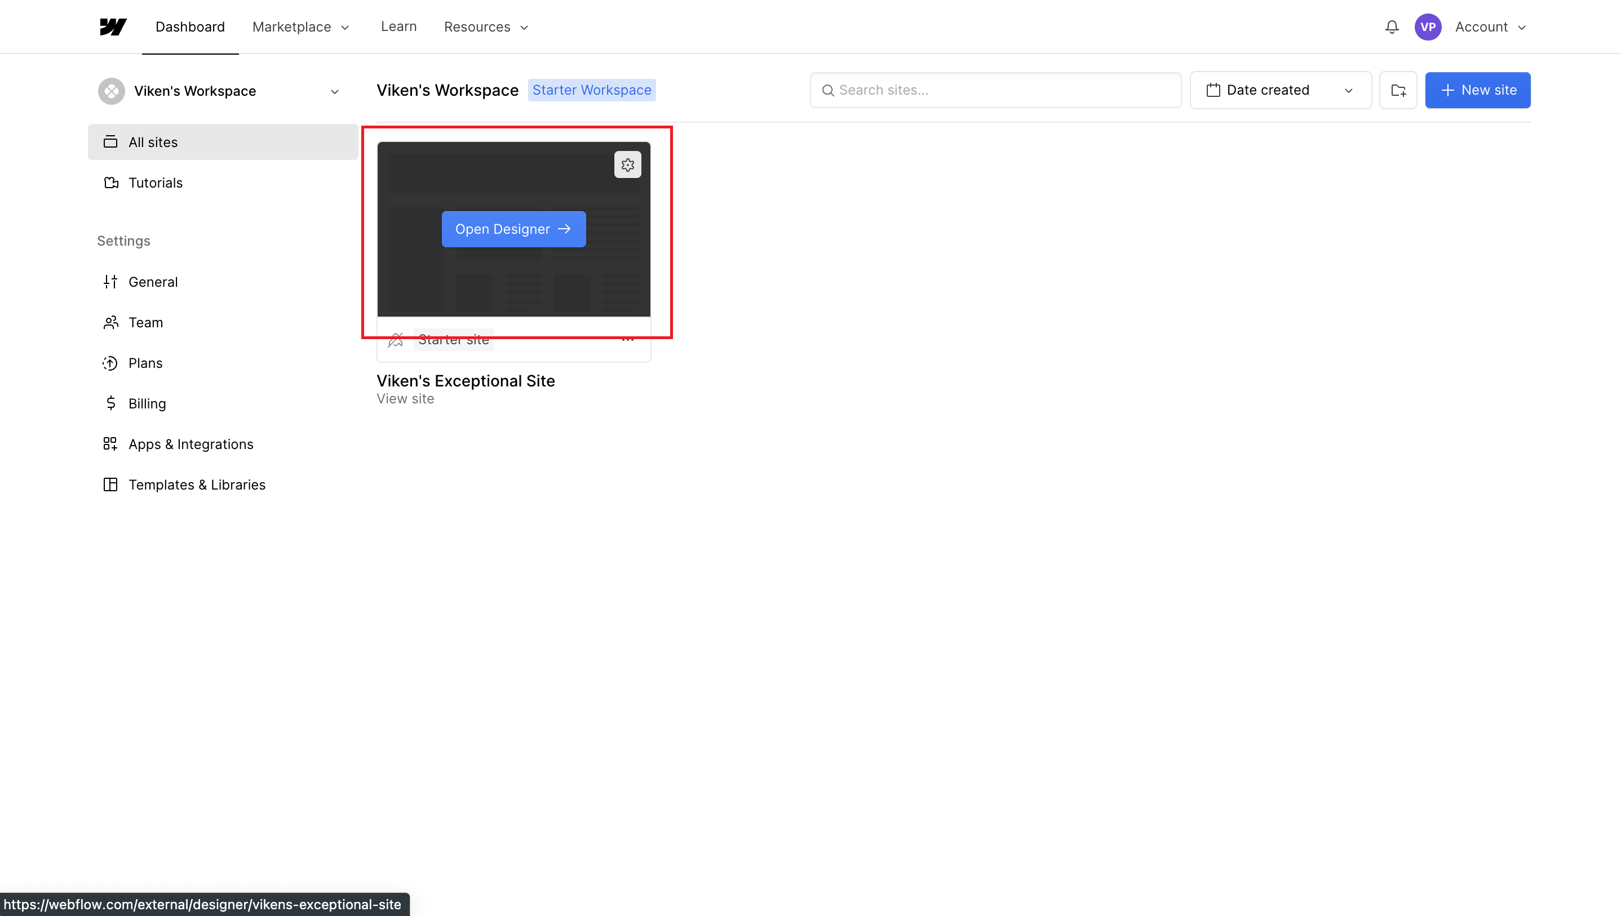Open Tutorials in sidebar
Viewport: 1621px width, 916px height.
click(223, 183)
